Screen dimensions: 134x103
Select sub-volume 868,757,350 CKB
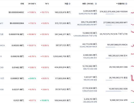click(90, 69)
